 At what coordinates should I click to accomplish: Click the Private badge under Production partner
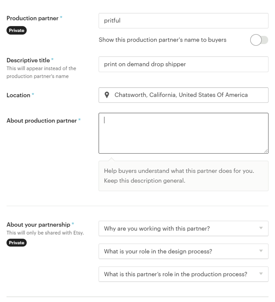coord(17,31)
